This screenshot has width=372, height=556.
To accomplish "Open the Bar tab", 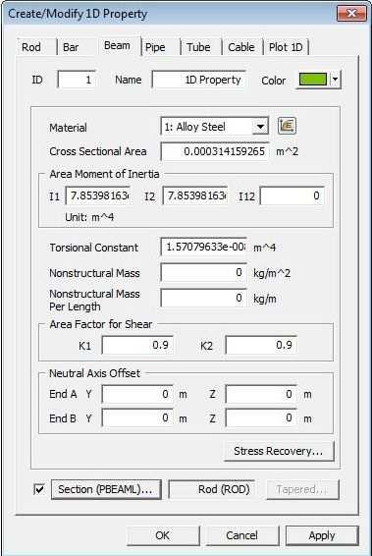I will pos(71,47).
